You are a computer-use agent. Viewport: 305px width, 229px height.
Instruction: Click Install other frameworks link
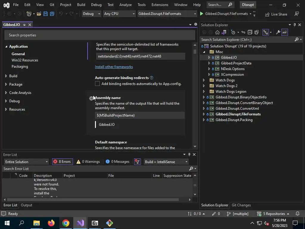pyautogui.click(x=114, y=67)
